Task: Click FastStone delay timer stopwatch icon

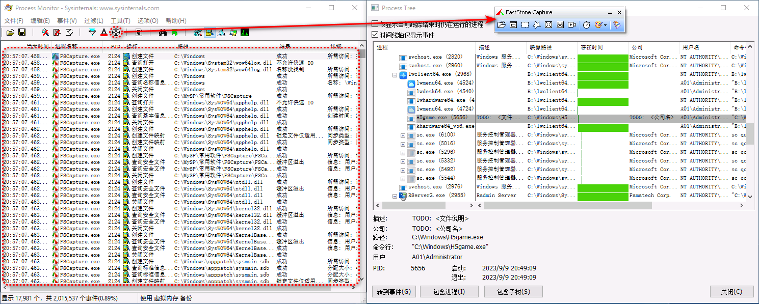Action: (587, 24)
